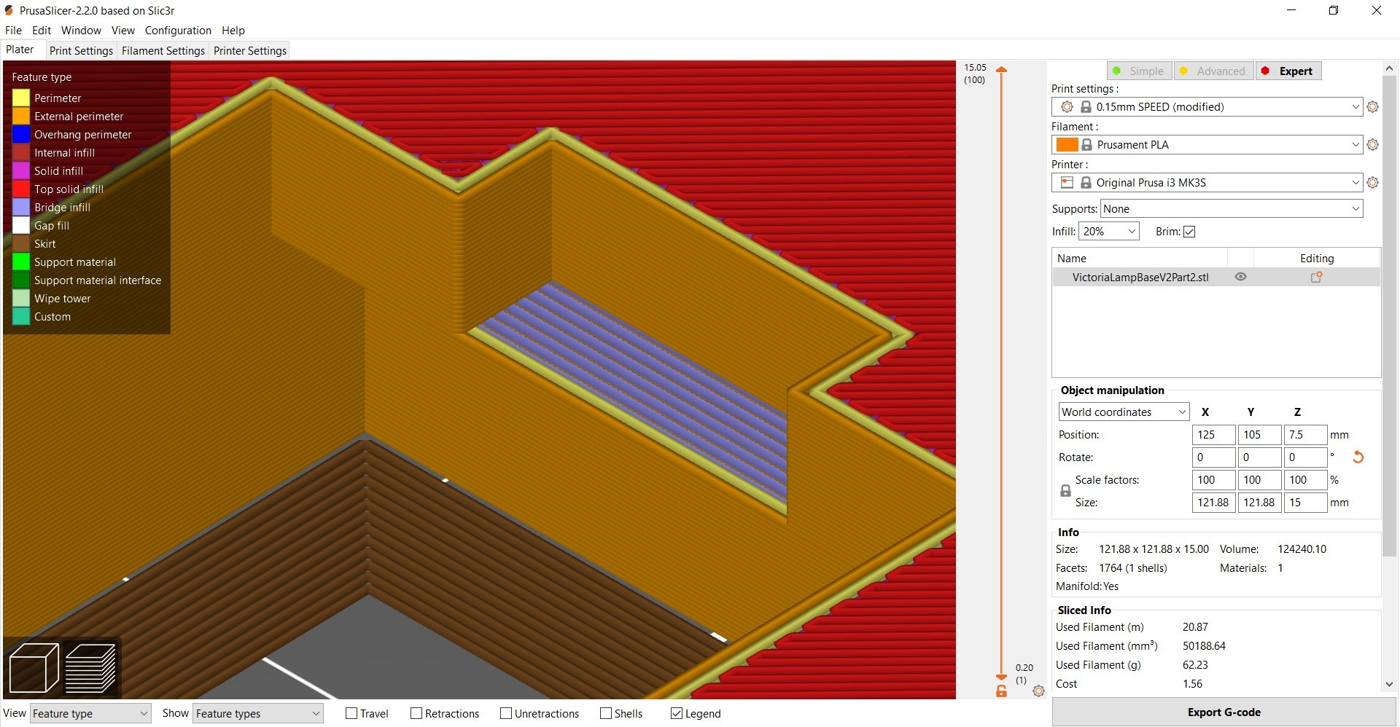Switch to sliced layers preview icon
This screenshot has height=727, width=1400.
pos(90,667)
